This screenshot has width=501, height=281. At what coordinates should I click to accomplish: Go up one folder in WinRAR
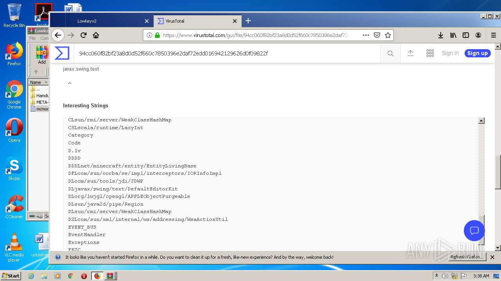(36, 72)
